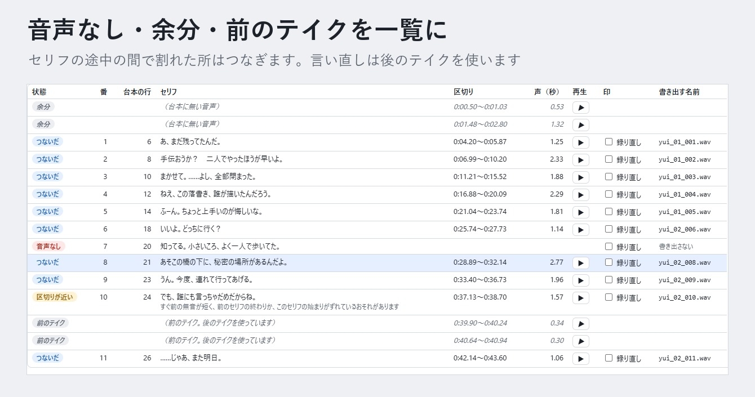Check 録り直し for yui_01_004.wav
The width and height of the screenshot is (755, 397).
pos(609,194)
